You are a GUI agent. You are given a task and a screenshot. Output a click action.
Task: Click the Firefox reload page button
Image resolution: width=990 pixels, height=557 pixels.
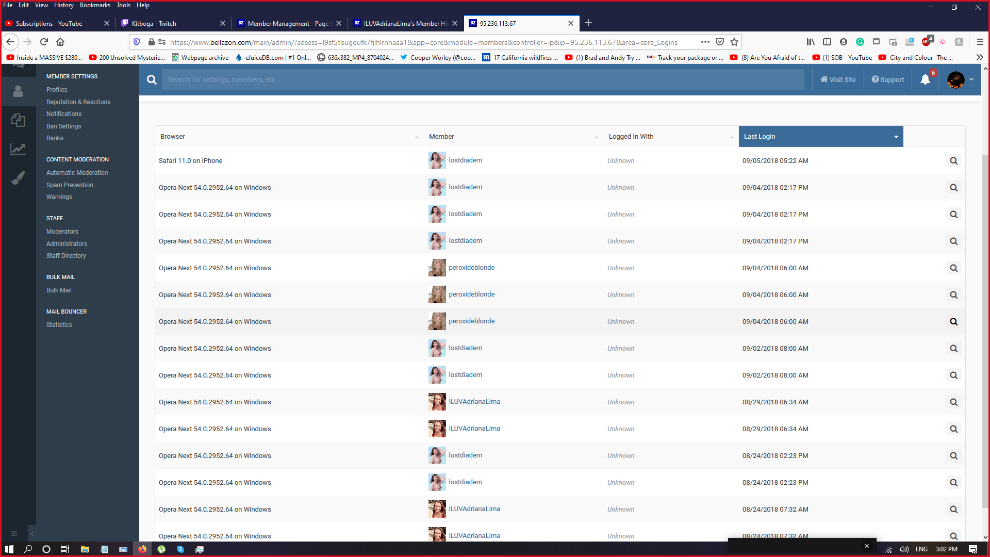pos(44,42)
